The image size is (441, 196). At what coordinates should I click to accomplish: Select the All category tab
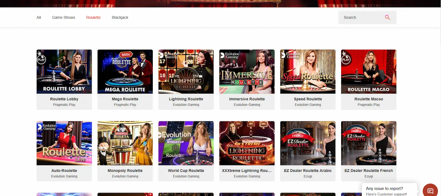[x=39, y=17]
